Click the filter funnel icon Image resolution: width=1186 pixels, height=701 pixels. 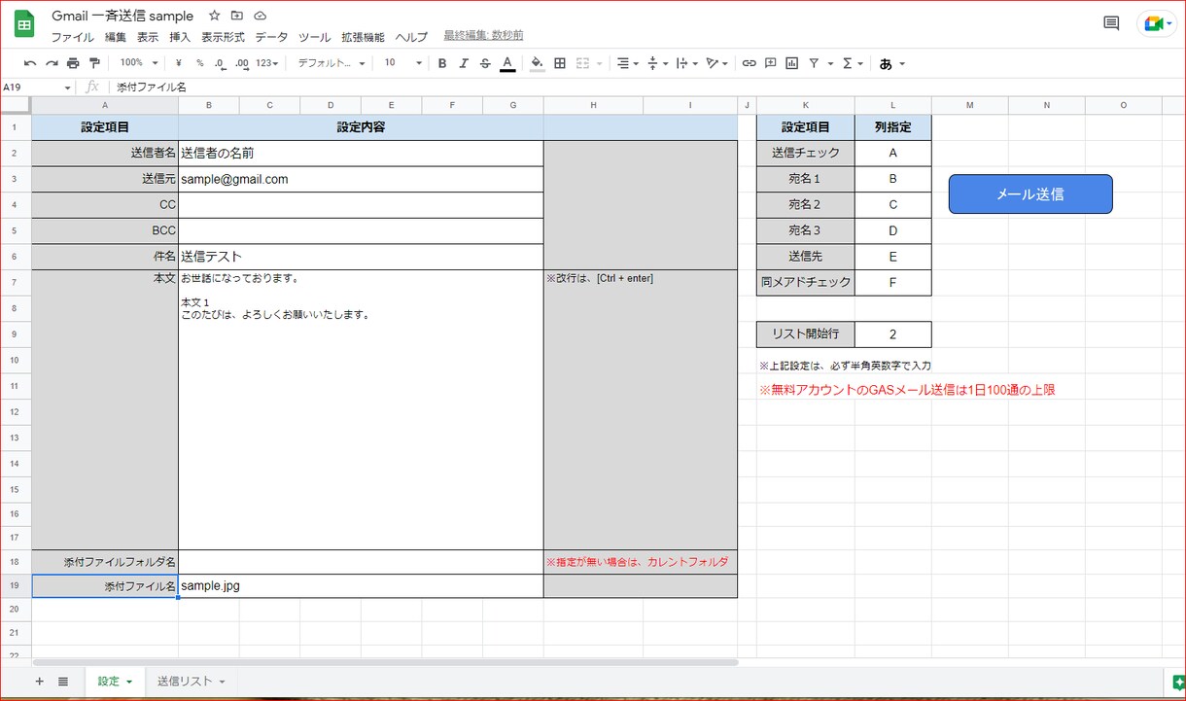point(815,63)
